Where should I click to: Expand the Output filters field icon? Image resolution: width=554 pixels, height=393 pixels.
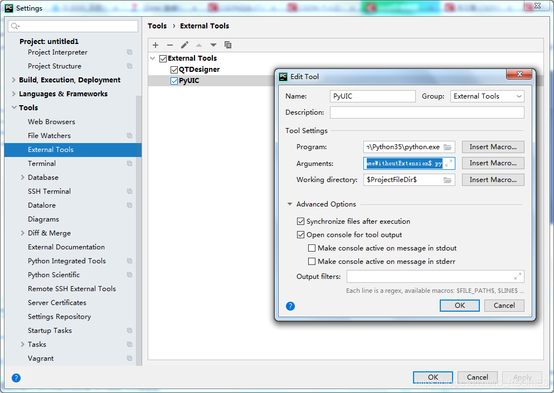click(x=518, y=277)
